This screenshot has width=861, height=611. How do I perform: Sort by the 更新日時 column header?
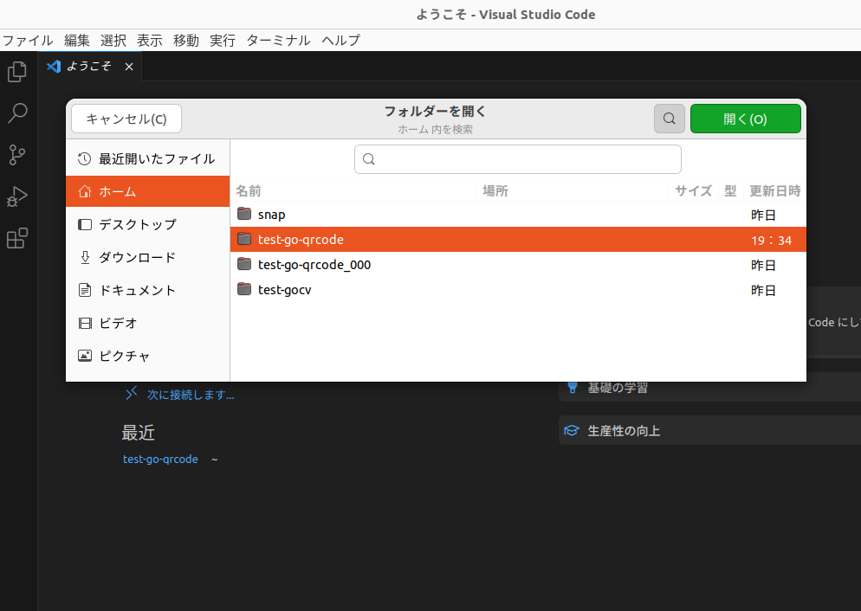click(x=774, y=191)
